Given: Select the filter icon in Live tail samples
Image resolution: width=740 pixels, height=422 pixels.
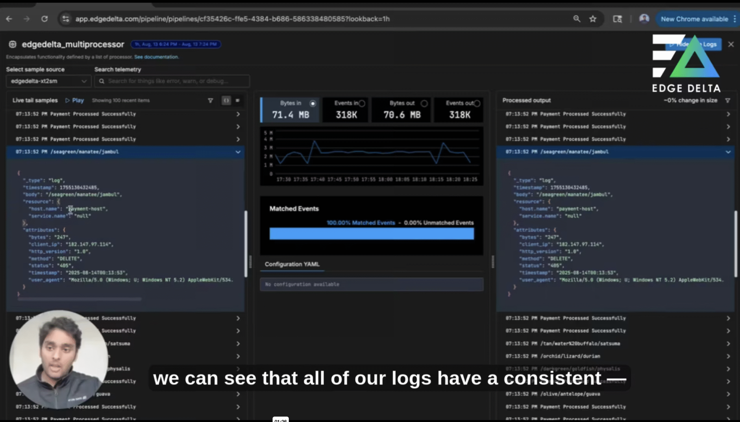Looking at the screenshot, I should pos(210,101).
